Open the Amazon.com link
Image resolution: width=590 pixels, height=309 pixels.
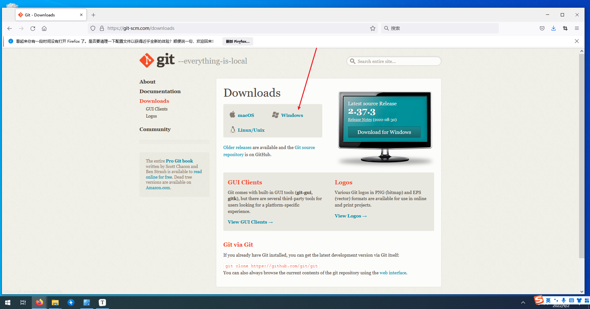(x=158, y=188)
